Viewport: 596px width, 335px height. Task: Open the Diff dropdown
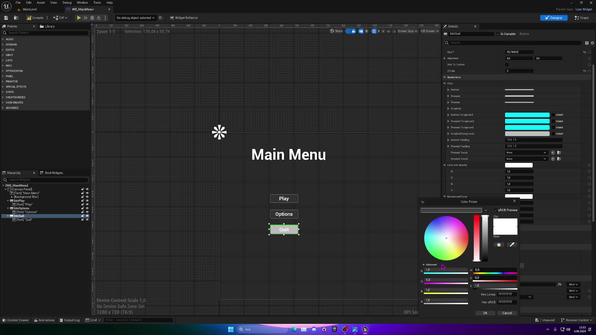(x=60, y=18)
